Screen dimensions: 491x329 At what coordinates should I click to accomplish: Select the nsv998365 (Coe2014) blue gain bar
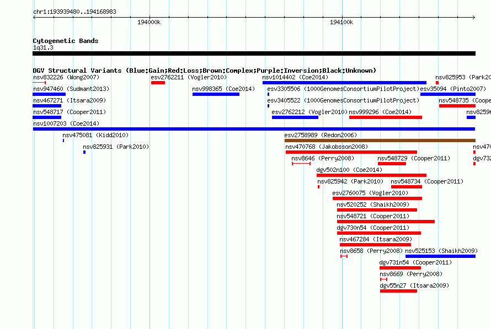coord(216,94)
